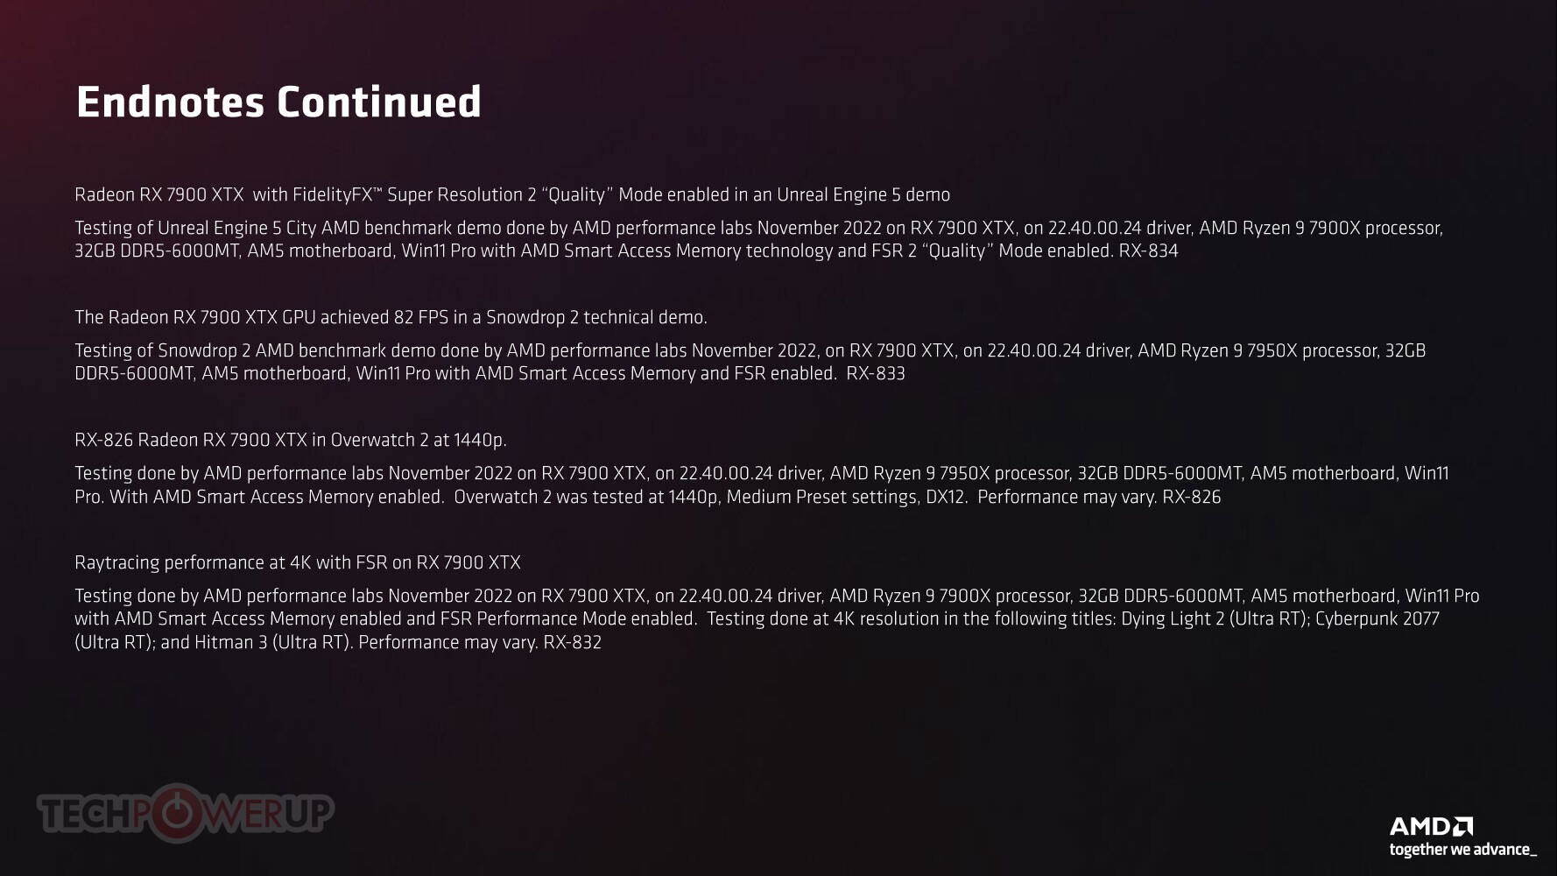Click the AMD arrow emblem

point(1463,826)
